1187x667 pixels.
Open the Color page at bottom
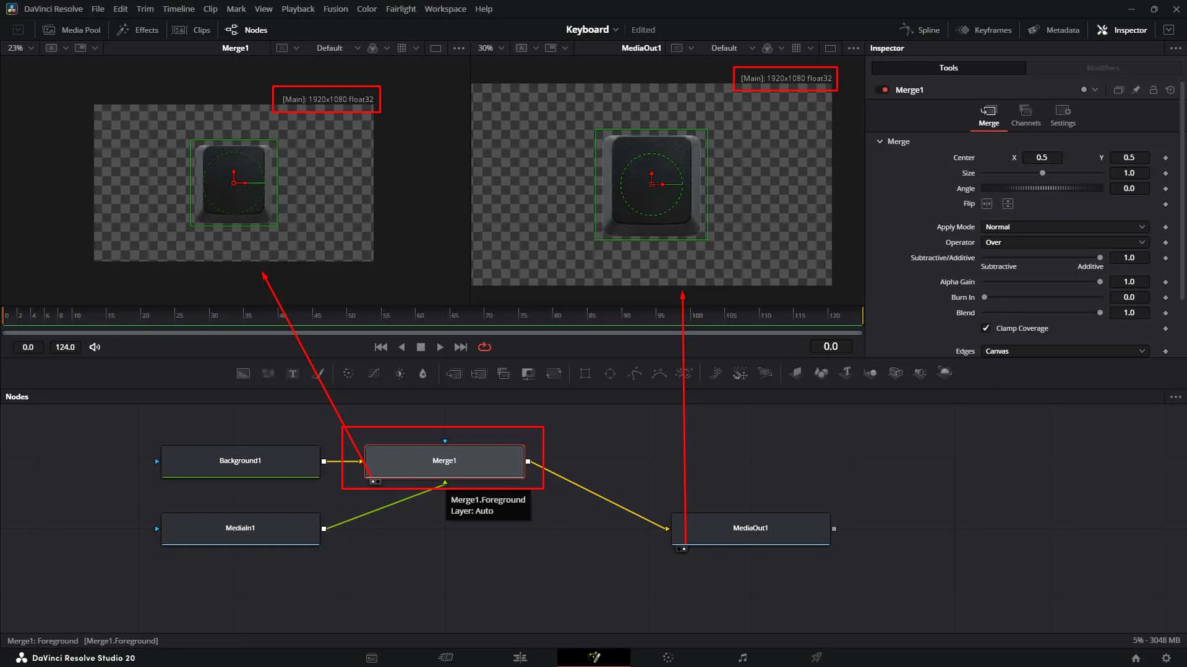pos(668,657)
